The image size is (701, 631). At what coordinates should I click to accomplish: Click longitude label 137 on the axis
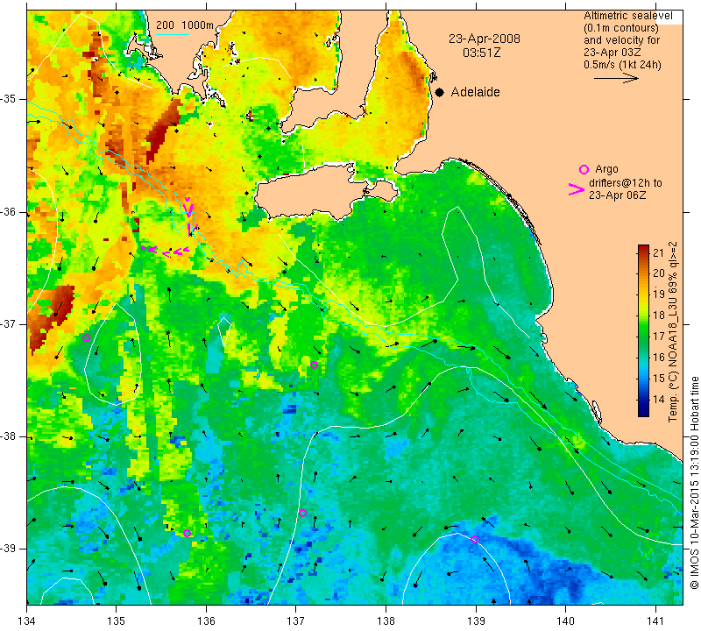[x=295, y=620]
